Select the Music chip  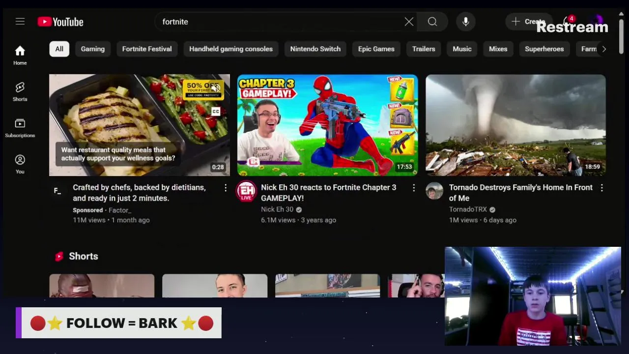tap(462, 49)
